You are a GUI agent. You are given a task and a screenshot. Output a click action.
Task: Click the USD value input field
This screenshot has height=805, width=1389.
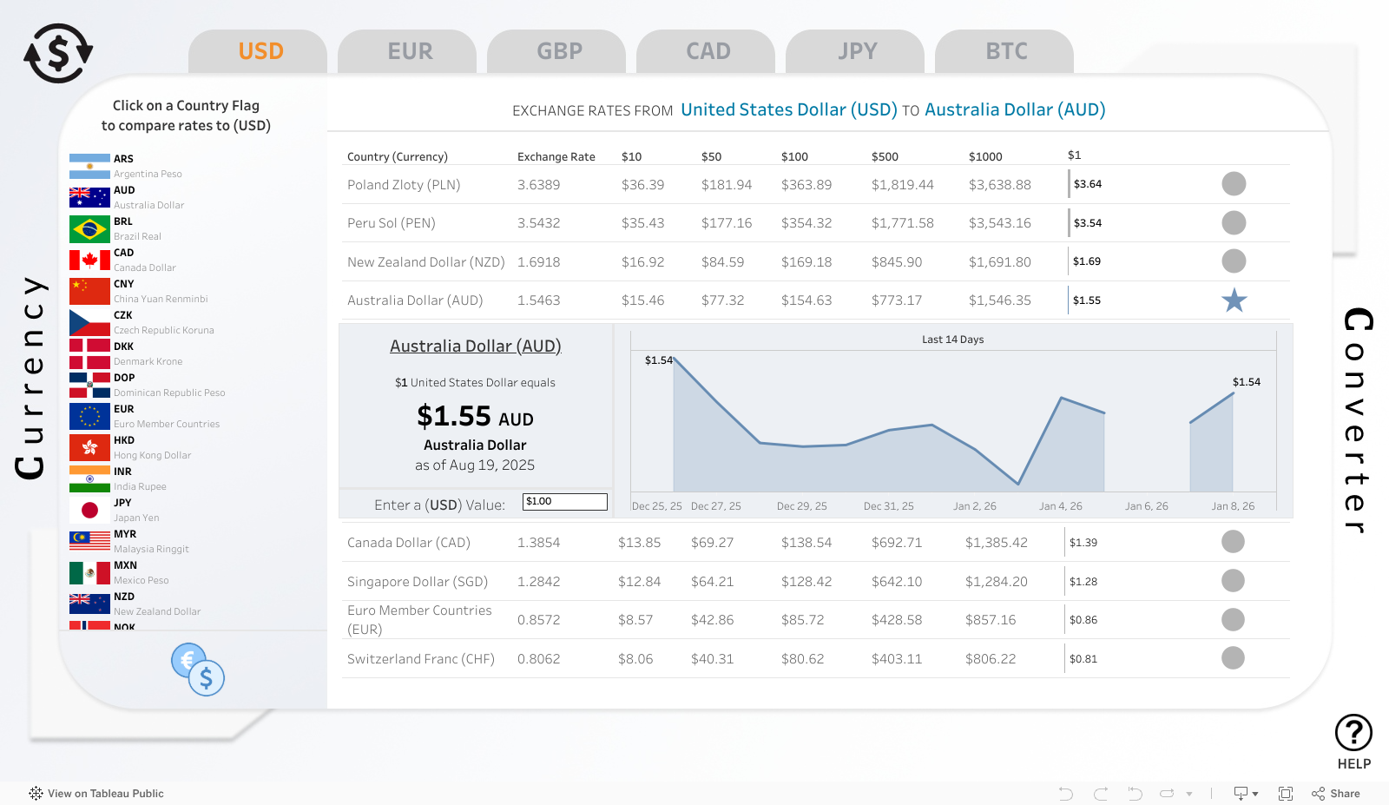coord(564,502)
